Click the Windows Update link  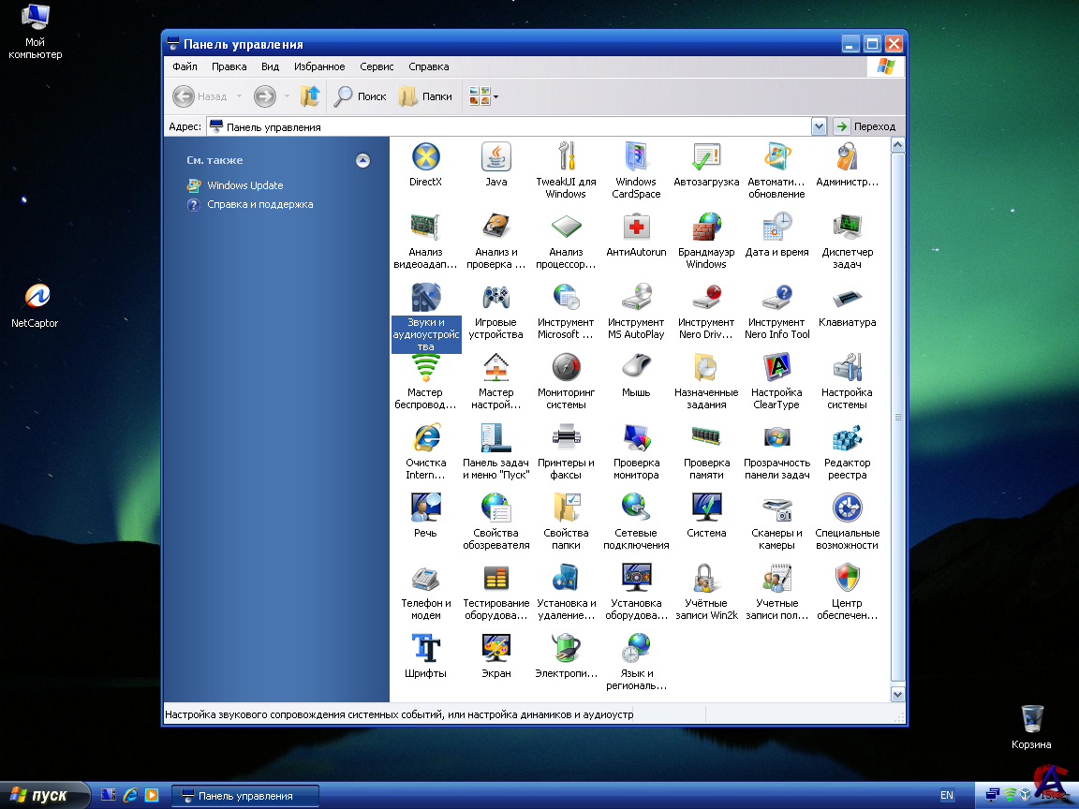pyautogui.click(x=244, y=185)
